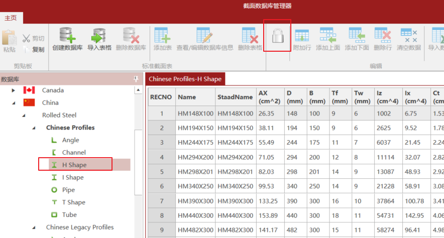The height and width of the screenshot is (238, 444).
Task: Click the 创建数据库 create database icon
Action: pos(67,36)
